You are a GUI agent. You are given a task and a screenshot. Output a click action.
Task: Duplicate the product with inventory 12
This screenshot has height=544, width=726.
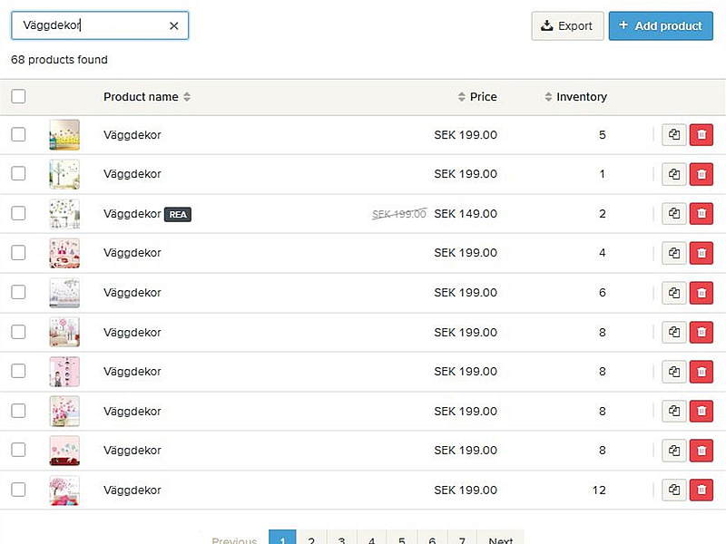(674, 491)
